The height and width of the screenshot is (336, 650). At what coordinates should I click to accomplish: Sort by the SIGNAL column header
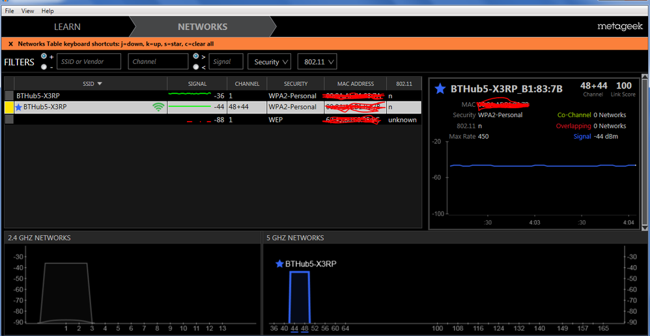click(197, 84)
